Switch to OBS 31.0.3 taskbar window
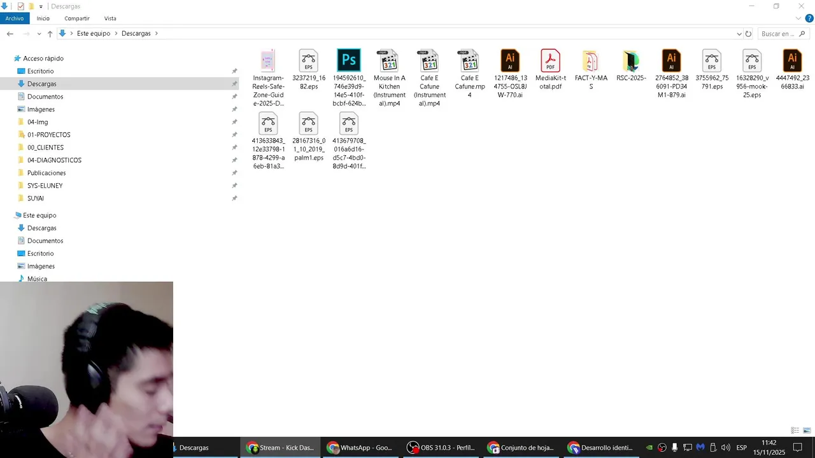Image resolution: width=815 pixels, height=458 pixels. (x=441, y=448)
